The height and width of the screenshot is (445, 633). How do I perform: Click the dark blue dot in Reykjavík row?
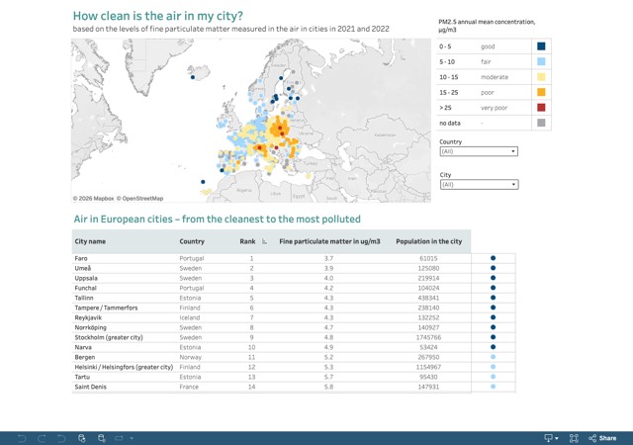point(493,317)
